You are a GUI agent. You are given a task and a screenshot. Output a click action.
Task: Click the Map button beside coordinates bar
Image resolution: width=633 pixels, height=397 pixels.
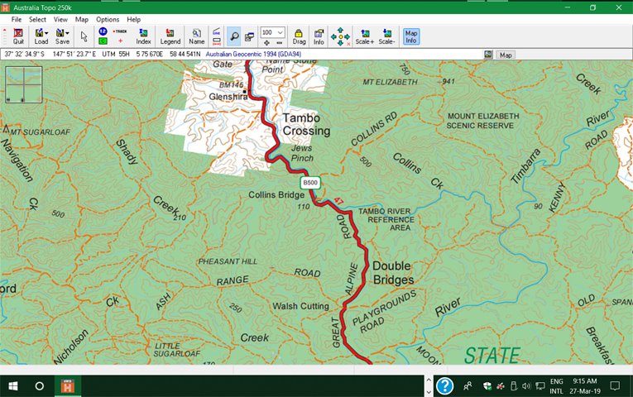point(506,55)
